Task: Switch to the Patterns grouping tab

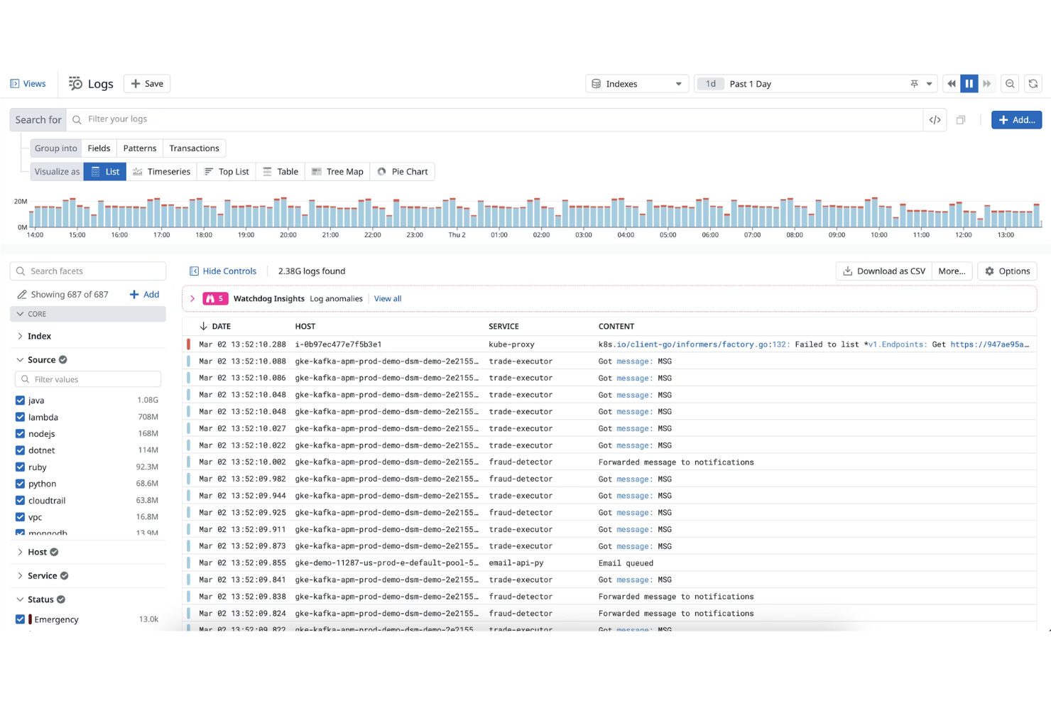Action: (139, 148)
